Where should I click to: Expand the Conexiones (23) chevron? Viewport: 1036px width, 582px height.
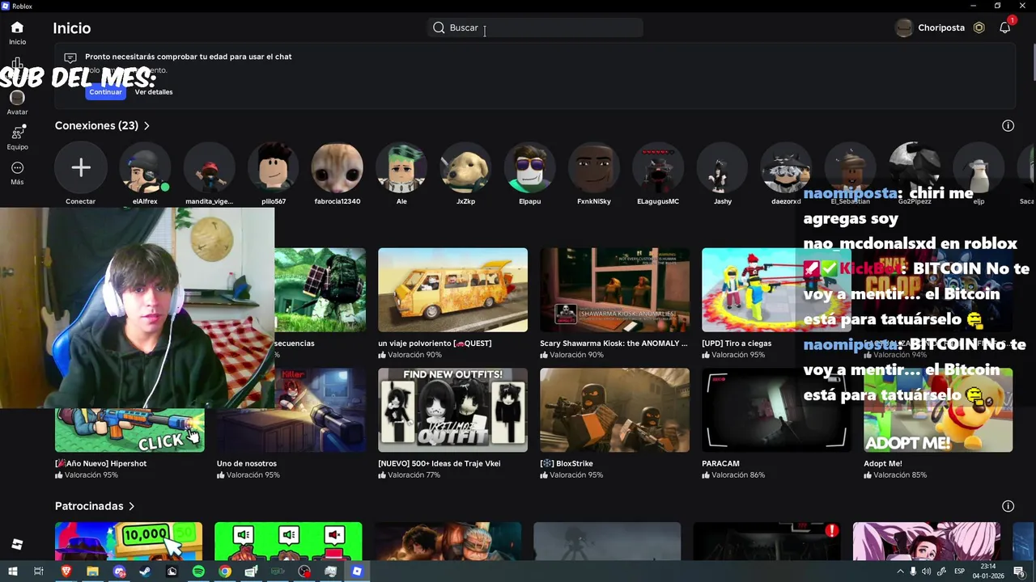point(146,126)
